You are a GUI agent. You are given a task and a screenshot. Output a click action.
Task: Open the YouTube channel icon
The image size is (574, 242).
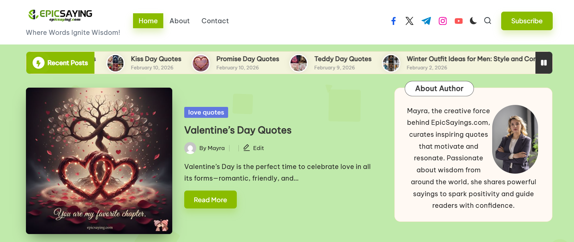[459, 21]
